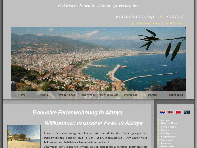197x148 pixels.
Task: Open Flugangebote in the top navigation bar
Action: [175, 95]
